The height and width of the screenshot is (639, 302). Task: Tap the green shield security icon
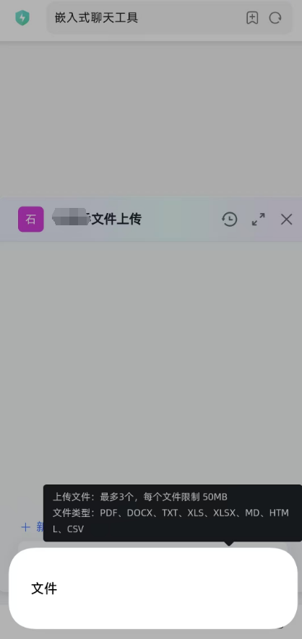coord(22,18)
